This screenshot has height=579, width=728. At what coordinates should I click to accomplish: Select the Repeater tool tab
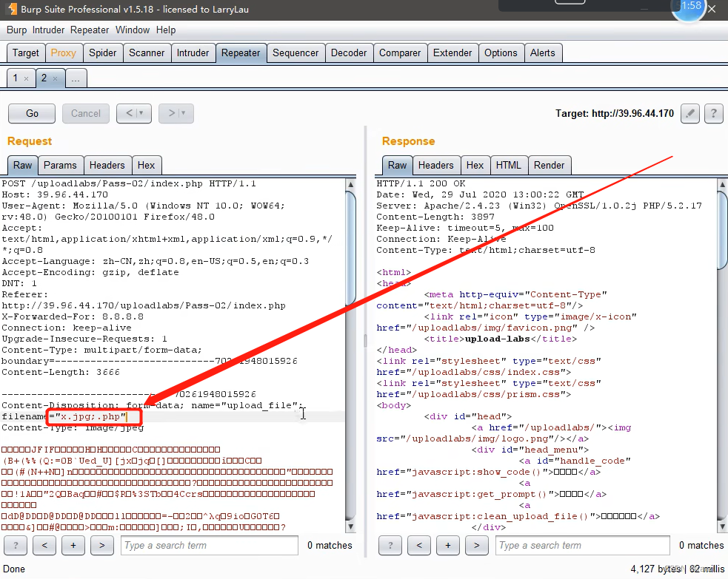(x=241, y=53)
